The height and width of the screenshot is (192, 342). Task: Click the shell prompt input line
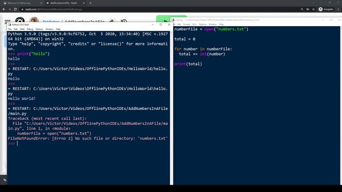coord(88,143)
